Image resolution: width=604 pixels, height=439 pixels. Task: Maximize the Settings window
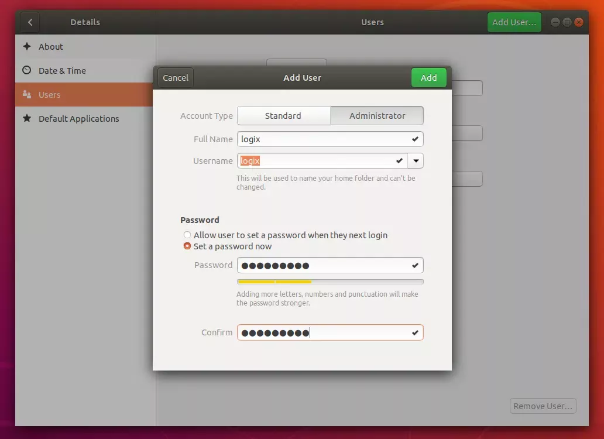(567, 22)
